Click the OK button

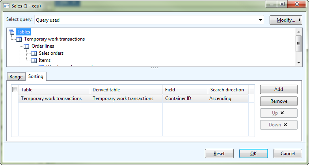point(253,154)
